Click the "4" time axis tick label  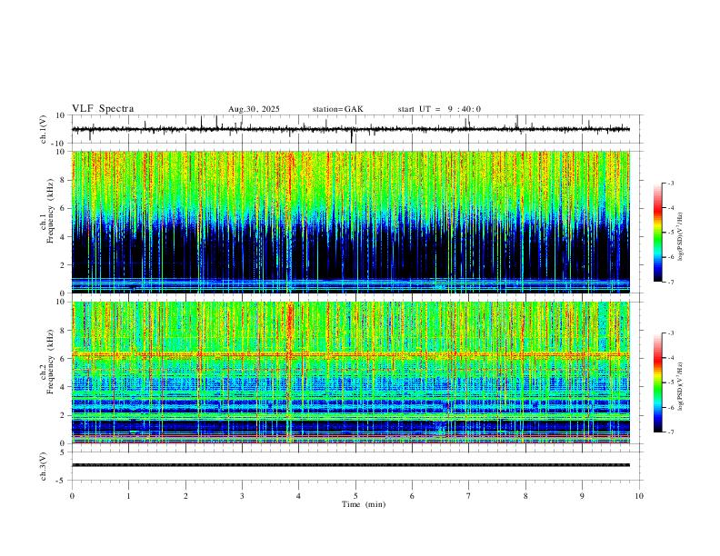pyautogui.click(x=299, y=496)
